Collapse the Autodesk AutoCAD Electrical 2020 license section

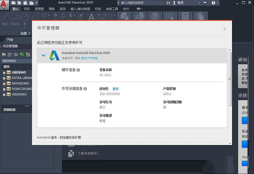(43, 55)
